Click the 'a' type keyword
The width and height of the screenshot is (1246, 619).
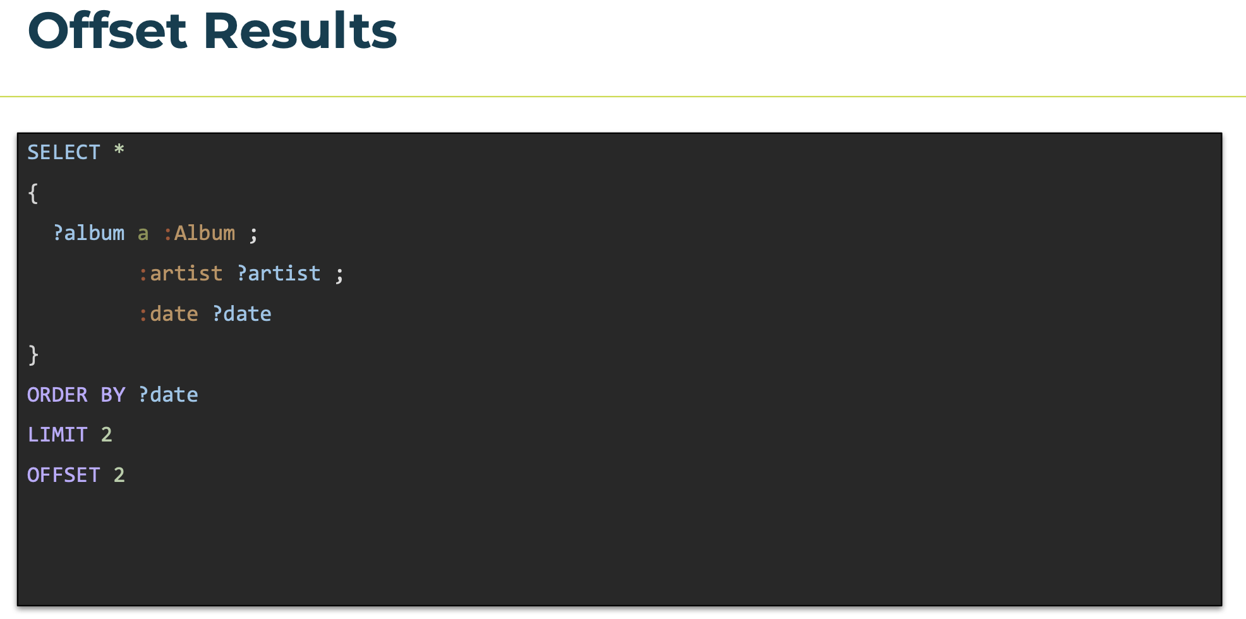click(143, 234)
